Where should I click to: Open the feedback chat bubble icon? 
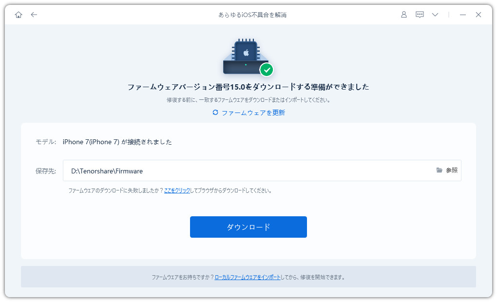(420, 15)
